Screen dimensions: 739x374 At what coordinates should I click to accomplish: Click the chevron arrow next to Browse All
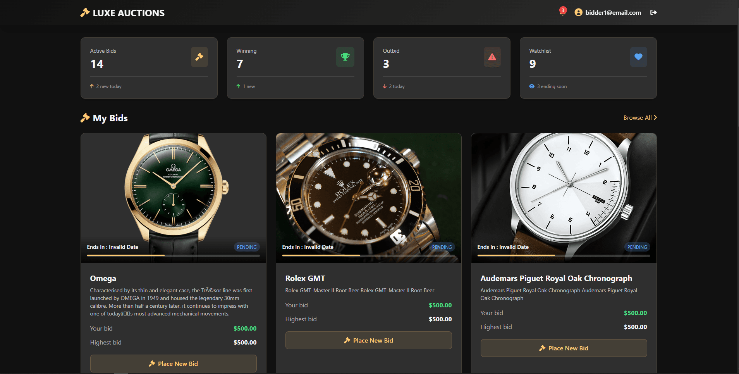pos(655,117)
